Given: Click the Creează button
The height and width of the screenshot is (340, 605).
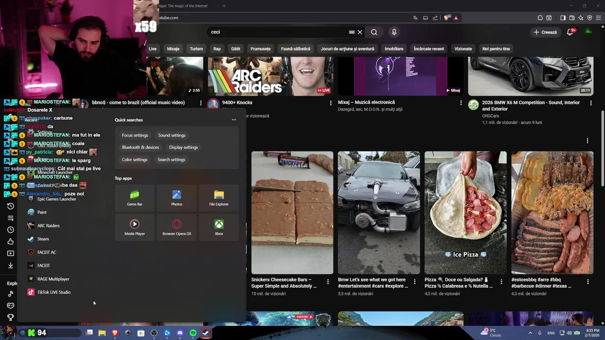Looking at the screenshot, I should click(x=545, y=32).
